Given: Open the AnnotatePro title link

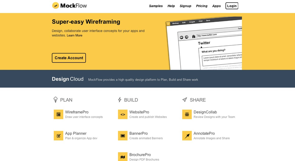Looking at the screenshot, I should pyautogui.click(x=204, y=133).
